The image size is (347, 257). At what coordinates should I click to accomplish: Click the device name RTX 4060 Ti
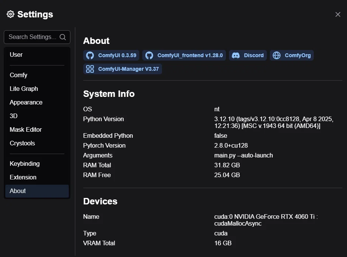click(266, 220)
